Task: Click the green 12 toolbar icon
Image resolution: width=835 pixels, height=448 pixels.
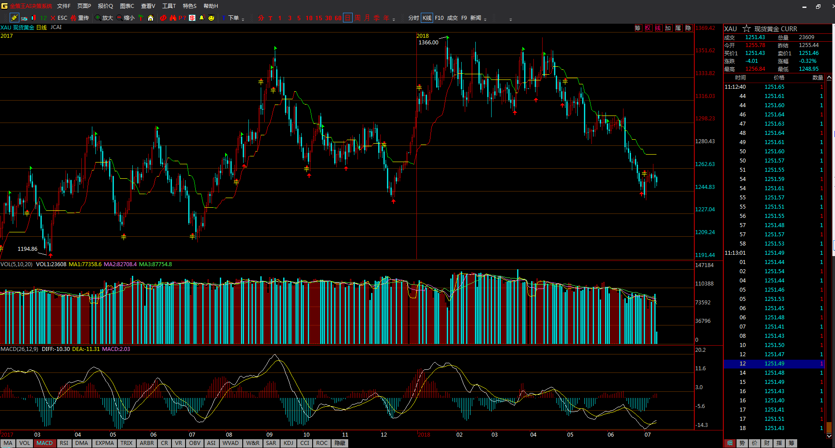Action: tap(43, 18)
